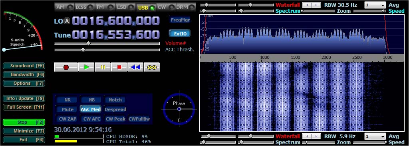The image size is (409, 146).
Task: Open Soundcard [F5] settings
Action: (x=24, y=66)
